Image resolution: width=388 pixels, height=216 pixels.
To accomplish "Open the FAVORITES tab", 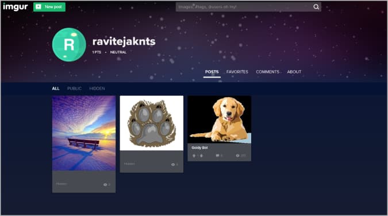I will [x=237, y=72].
